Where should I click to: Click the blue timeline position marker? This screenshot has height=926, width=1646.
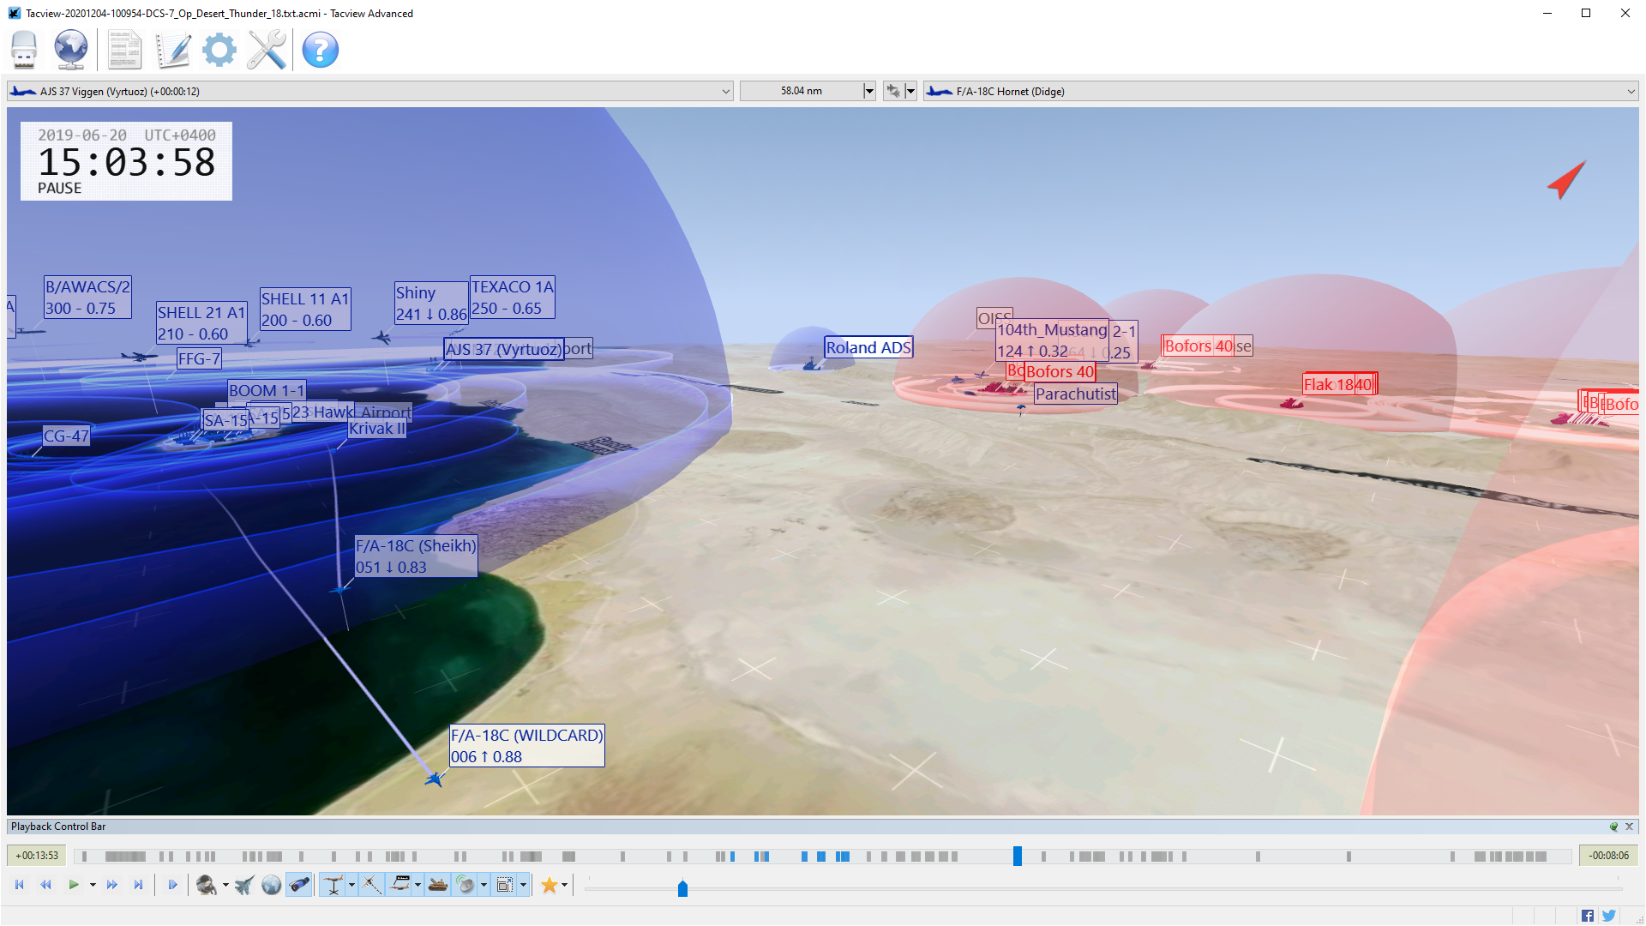[x=1017, y=856]
